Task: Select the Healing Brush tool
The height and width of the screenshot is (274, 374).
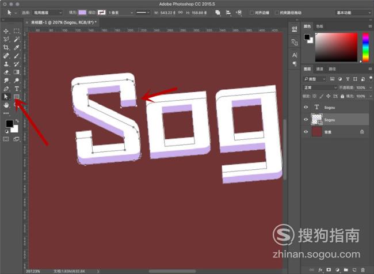Action: coord(6,56)
